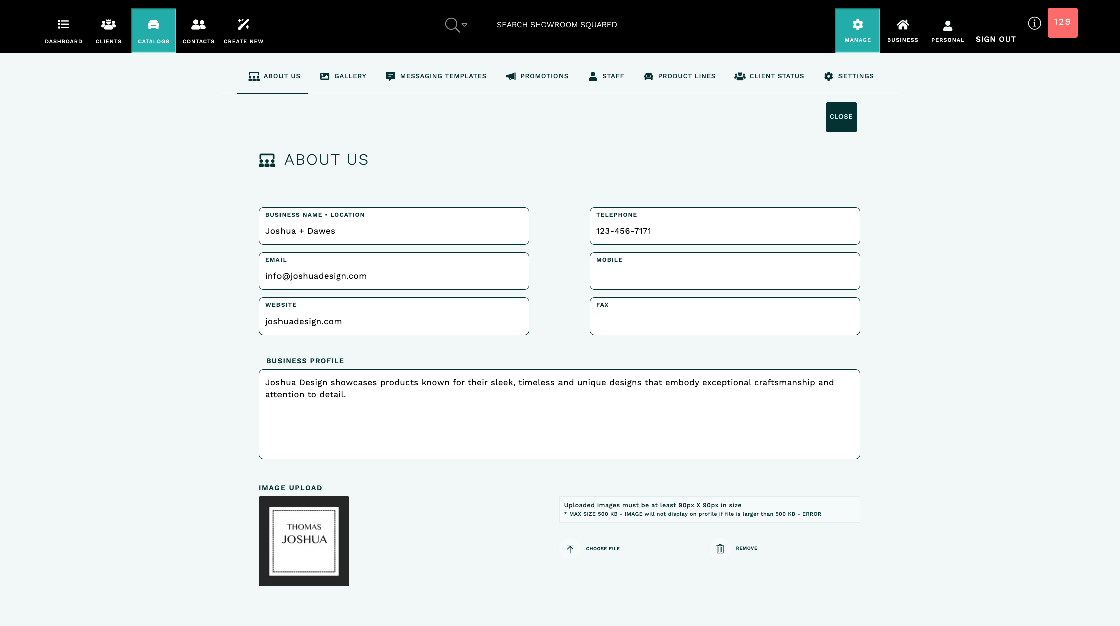1120x626 pixels.
Task: Expand the search filter dropdown arrow
Action: tap(464, 24)
